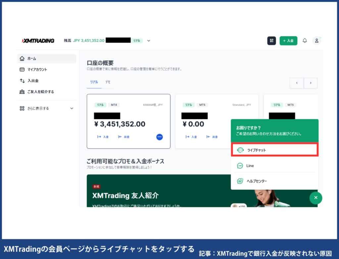Open the notification bell
Screen dimensions: 339x259
[305, 41]
